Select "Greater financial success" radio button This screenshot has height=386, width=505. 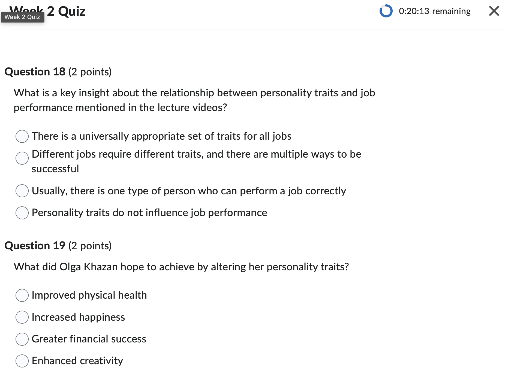22,339
